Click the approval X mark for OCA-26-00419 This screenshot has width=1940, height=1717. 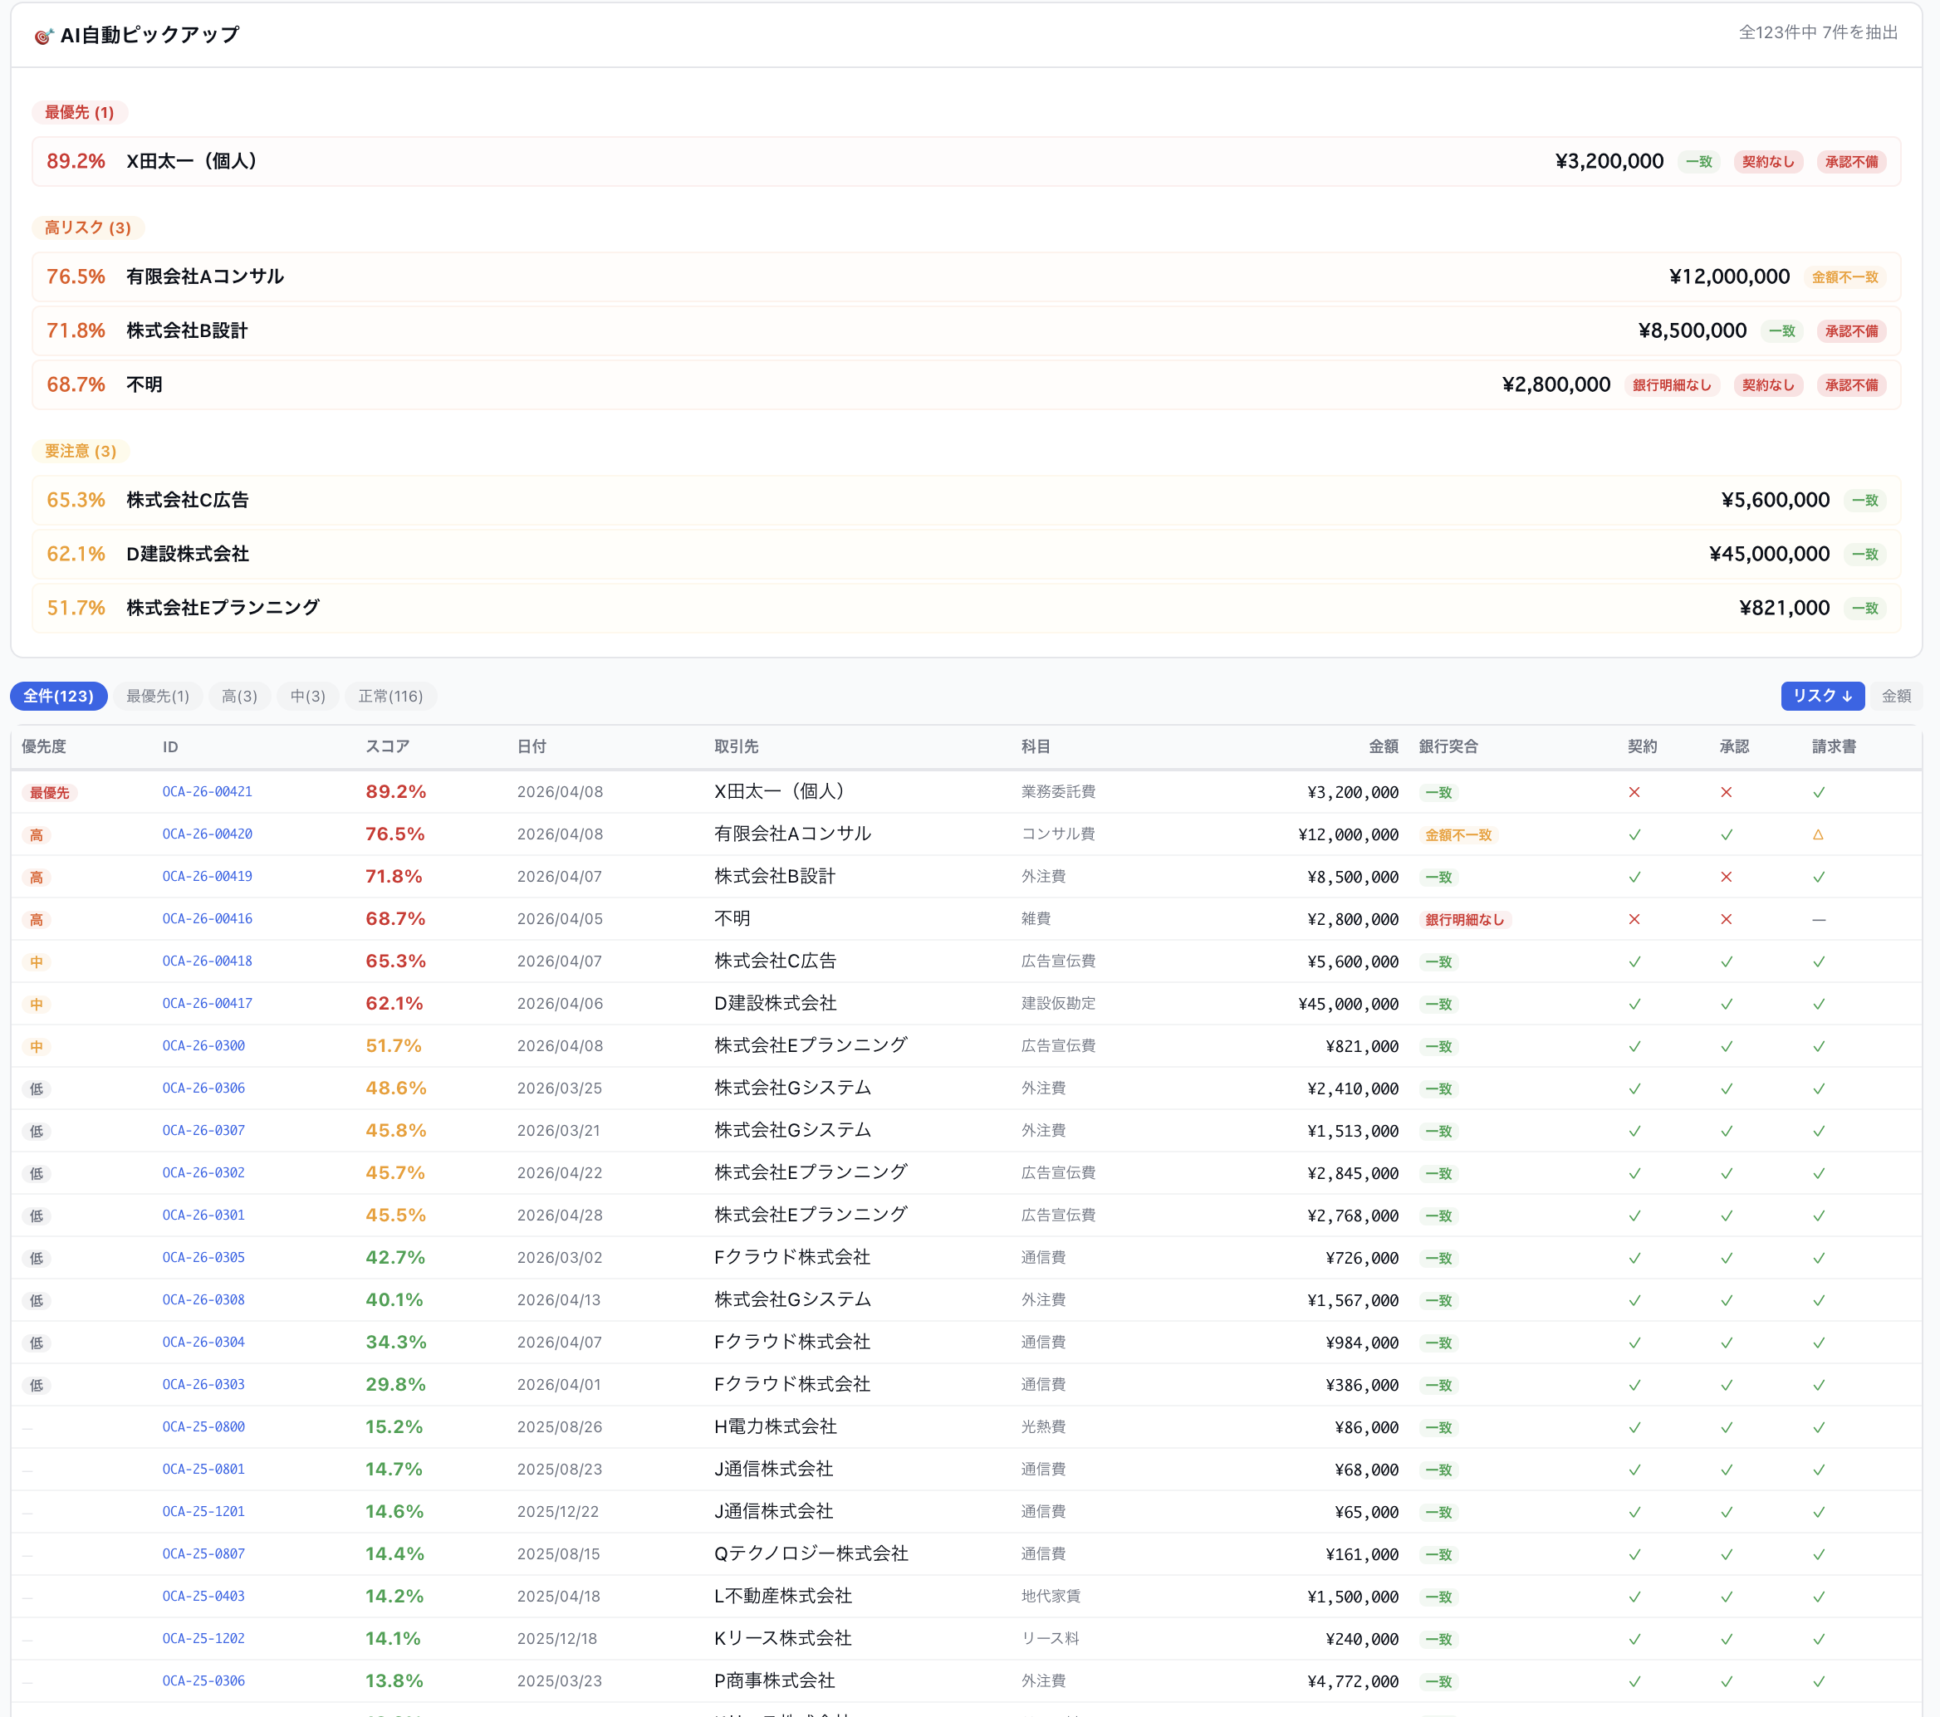pyautogui.click(x=1727, y=877)
